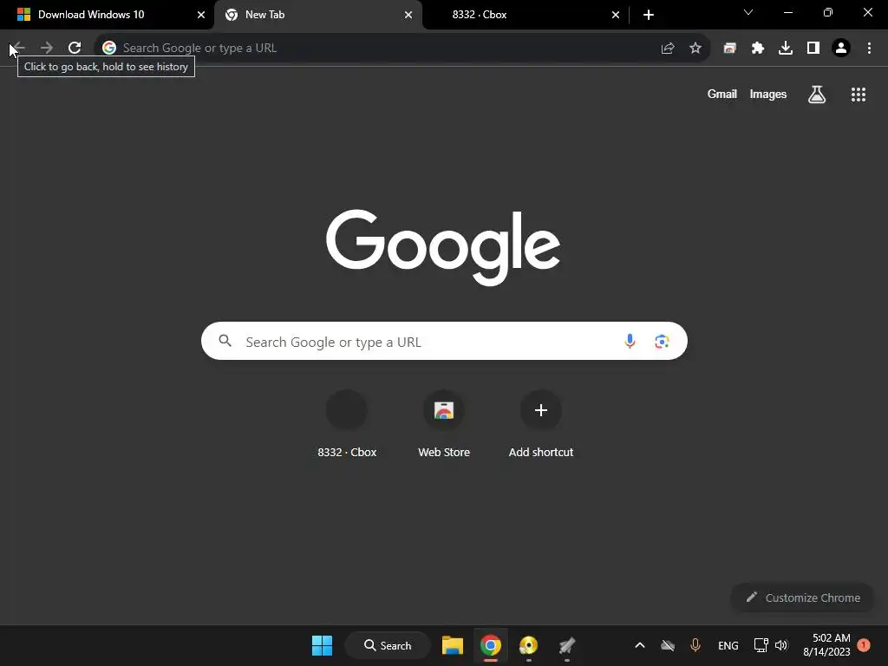Click the Chrome taskbar icon
888x666 pixels.
pos(491,645)
